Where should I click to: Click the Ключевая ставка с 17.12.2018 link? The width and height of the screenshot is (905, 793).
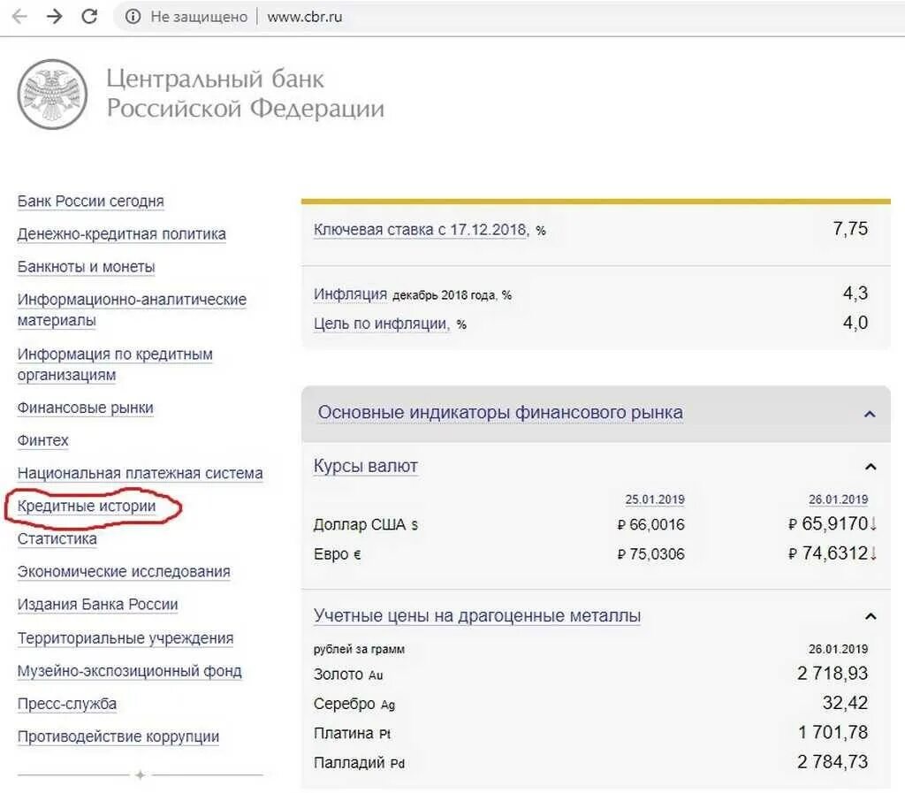click(420, 230)
